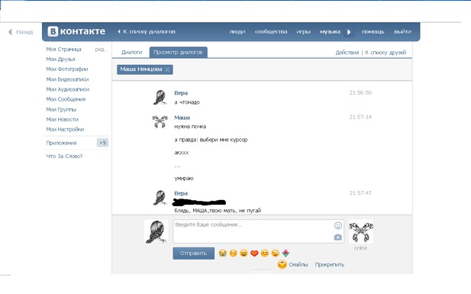Click the Маша Немцова dialog chip

pos(145,69)
